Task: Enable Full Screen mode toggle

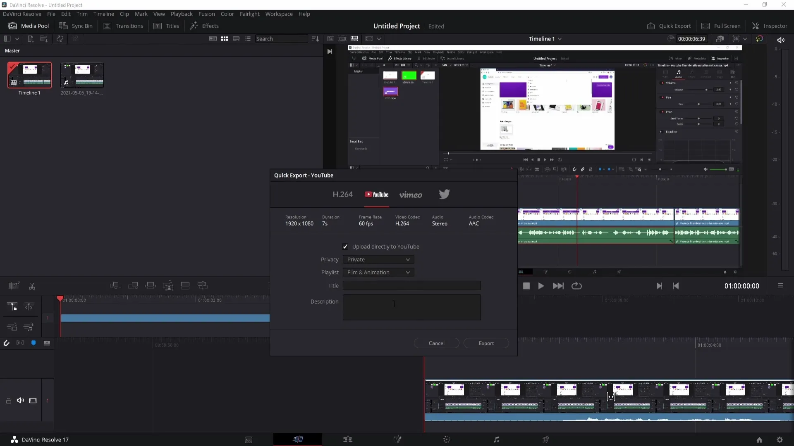Action: click(722, 26)
